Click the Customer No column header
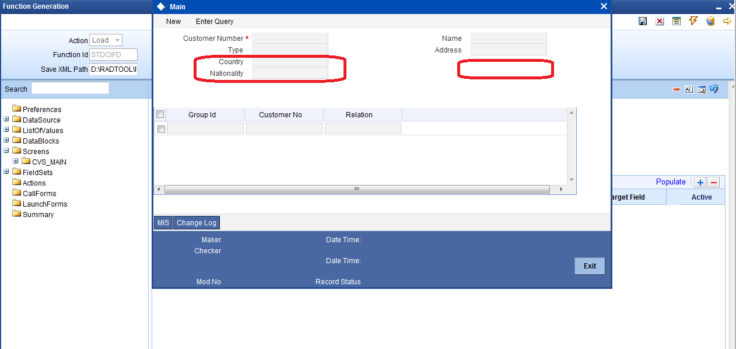The height and width of the screenshot is (349, 736). 281,114
